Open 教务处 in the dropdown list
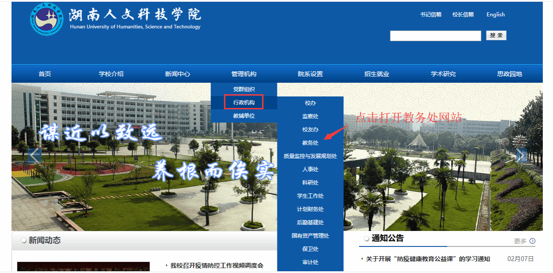Viewport: 553px width, 273px height. 310,142
